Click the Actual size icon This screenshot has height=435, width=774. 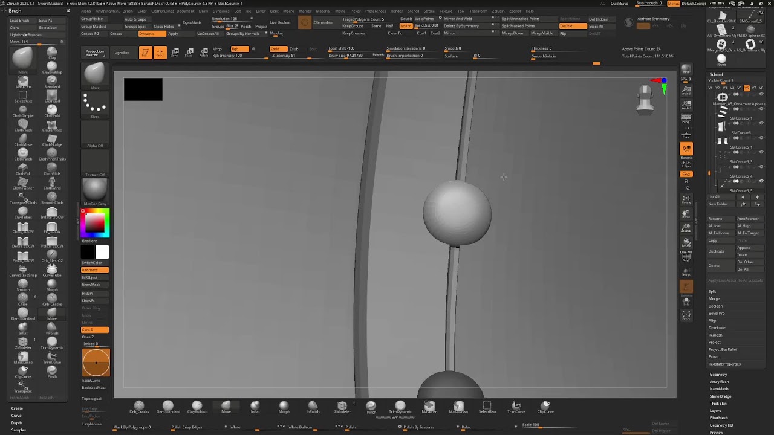686,90
